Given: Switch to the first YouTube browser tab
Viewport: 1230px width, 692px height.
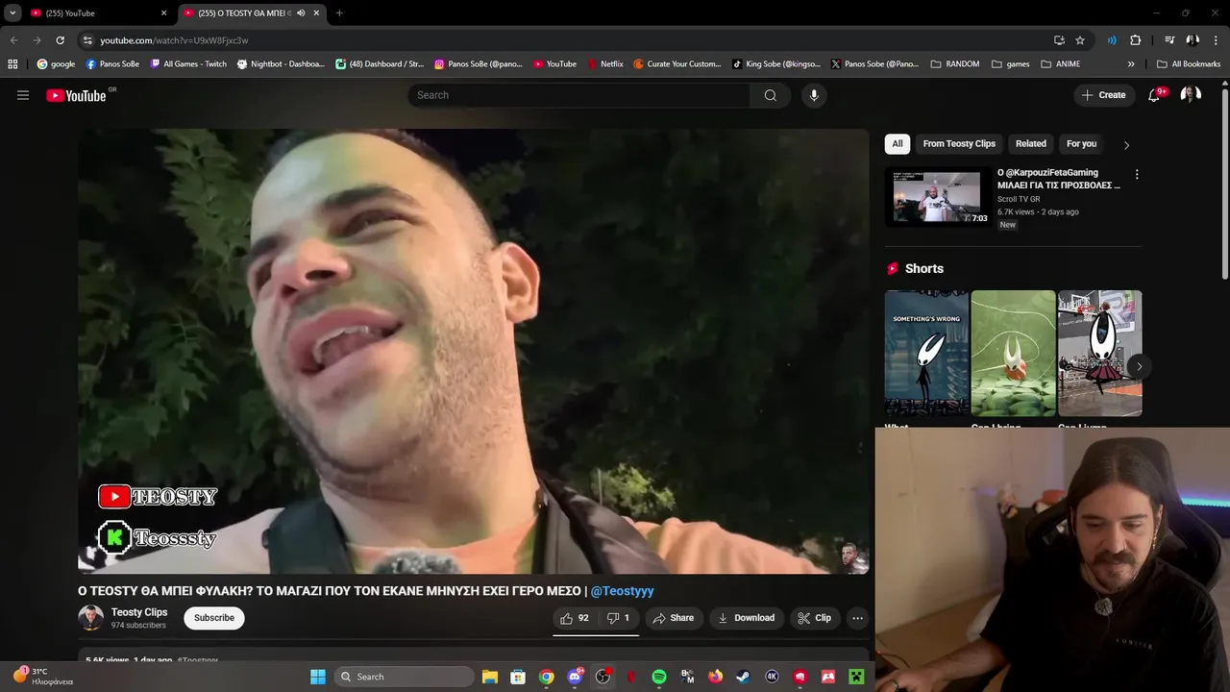Looking at the screenshot, I should pyautogui.click(x=96, y=13).
